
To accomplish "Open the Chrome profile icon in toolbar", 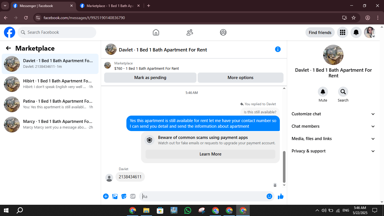I will (x=368, y=18).
